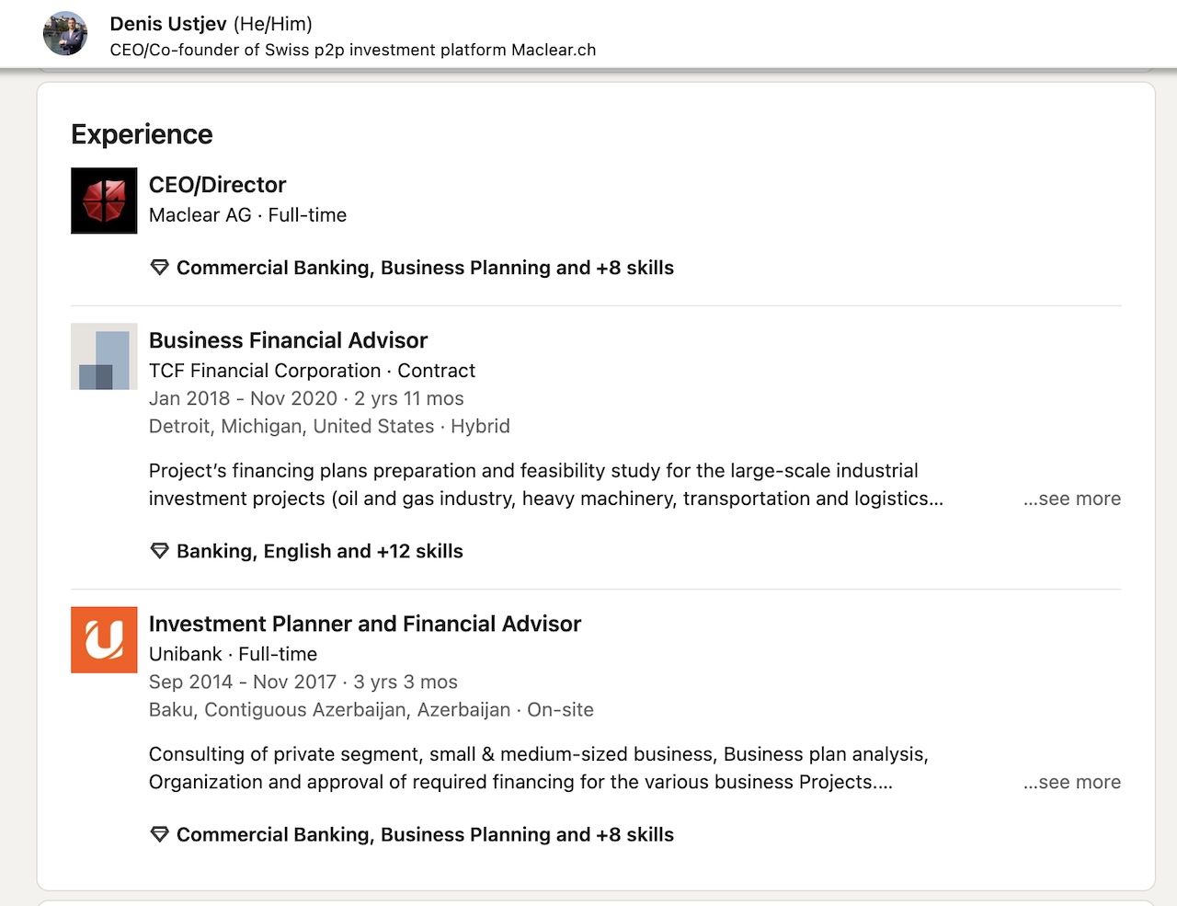Open the CEO/Director skills list with +8 skills
The height and width of the screenshot is (906, 1177).
coord(425,268)
